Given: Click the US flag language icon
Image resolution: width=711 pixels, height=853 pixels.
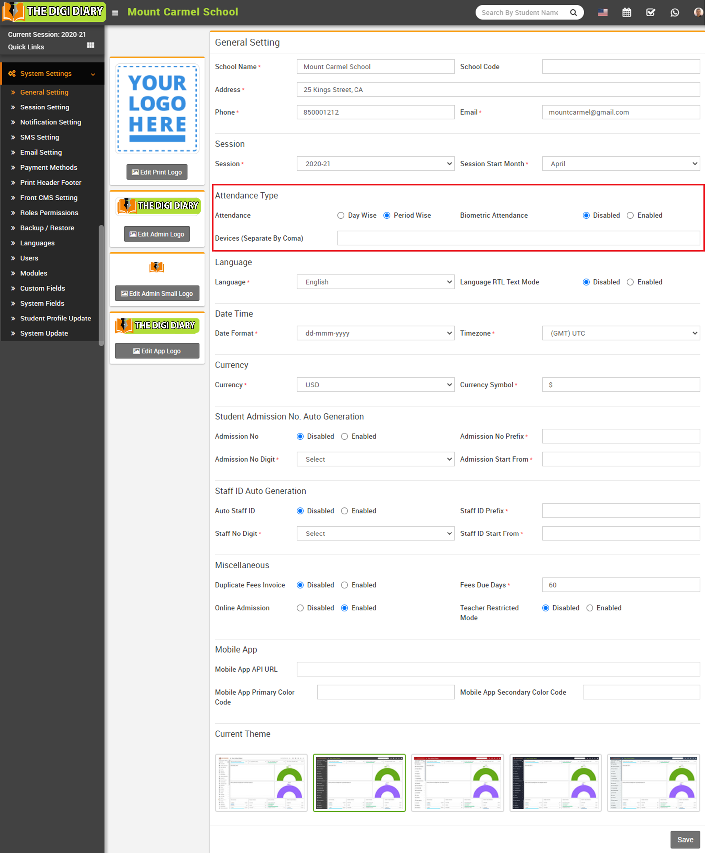Looking at the screenshot, I should 602,13.
